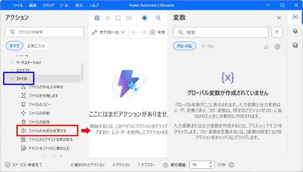Click the アクションの検索 search field
303x172 pixels.
coord(44,32)
